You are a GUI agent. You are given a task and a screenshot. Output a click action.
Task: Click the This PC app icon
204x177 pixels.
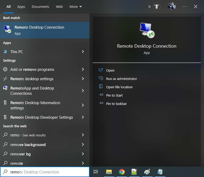[5, 52]
